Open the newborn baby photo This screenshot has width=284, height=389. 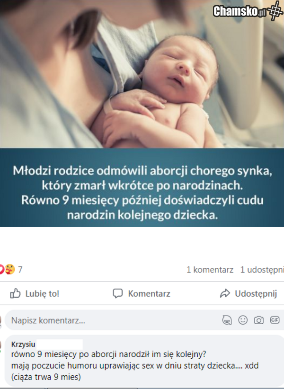pos(142,74)
